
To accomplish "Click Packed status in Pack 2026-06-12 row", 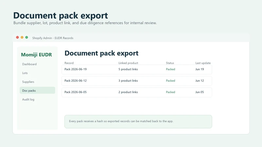I will 170,81.
